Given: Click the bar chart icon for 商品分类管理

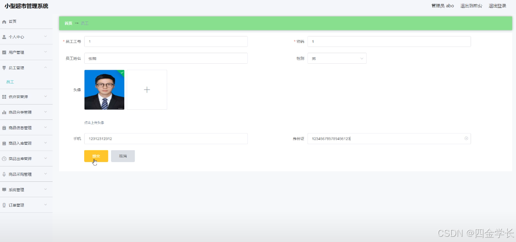Looking at the screenshot, I should coord(4,112).
